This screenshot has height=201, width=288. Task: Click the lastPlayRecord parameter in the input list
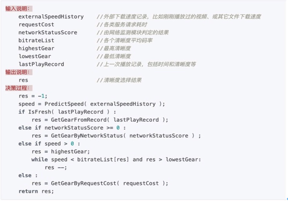(x=41, y=64)
